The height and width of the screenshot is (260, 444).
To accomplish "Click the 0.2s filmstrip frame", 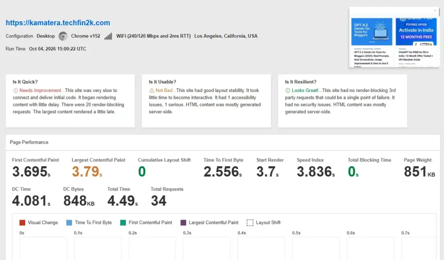I will [152, 248].
